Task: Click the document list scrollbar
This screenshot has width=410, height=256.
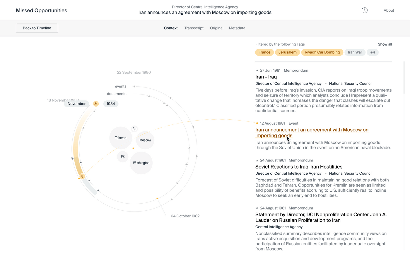Action: [404, 78]
